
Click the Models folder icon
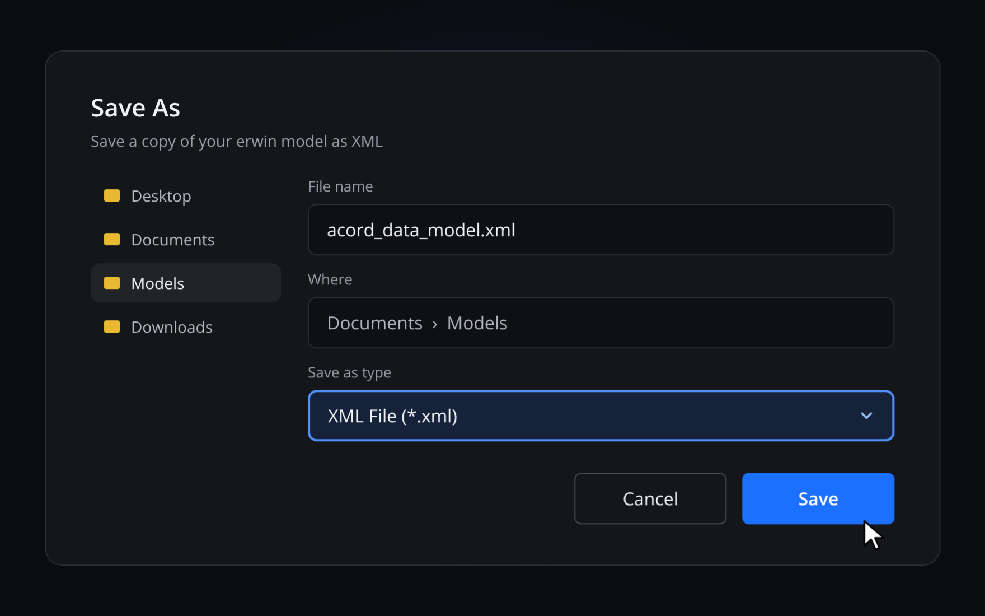click(x=112, y=283)
